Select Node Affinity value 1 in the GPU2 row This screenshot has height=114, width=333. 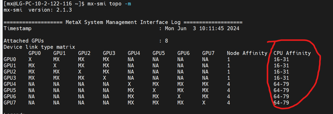[229, 72]
